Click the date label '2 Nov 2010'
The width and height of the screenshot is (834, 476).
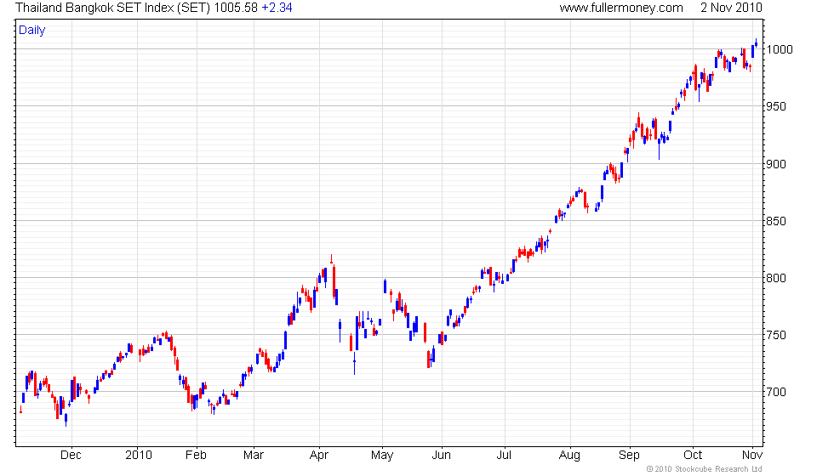coord(731,8)
